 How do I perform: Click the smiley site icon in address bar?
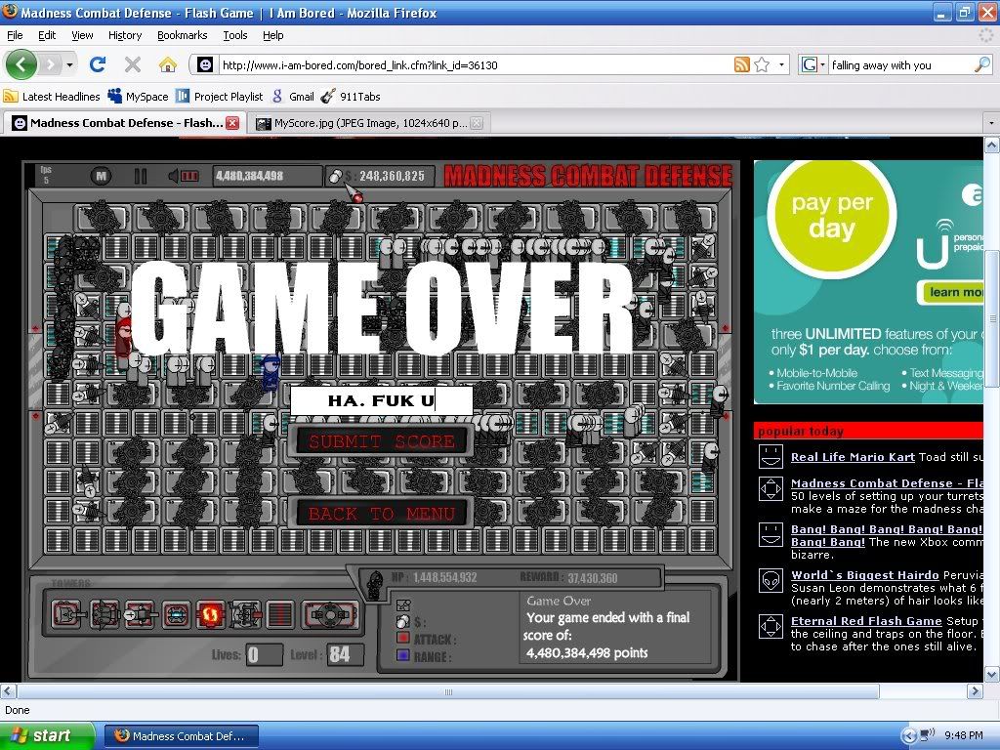pyautogui.click(x=205, y=65)
